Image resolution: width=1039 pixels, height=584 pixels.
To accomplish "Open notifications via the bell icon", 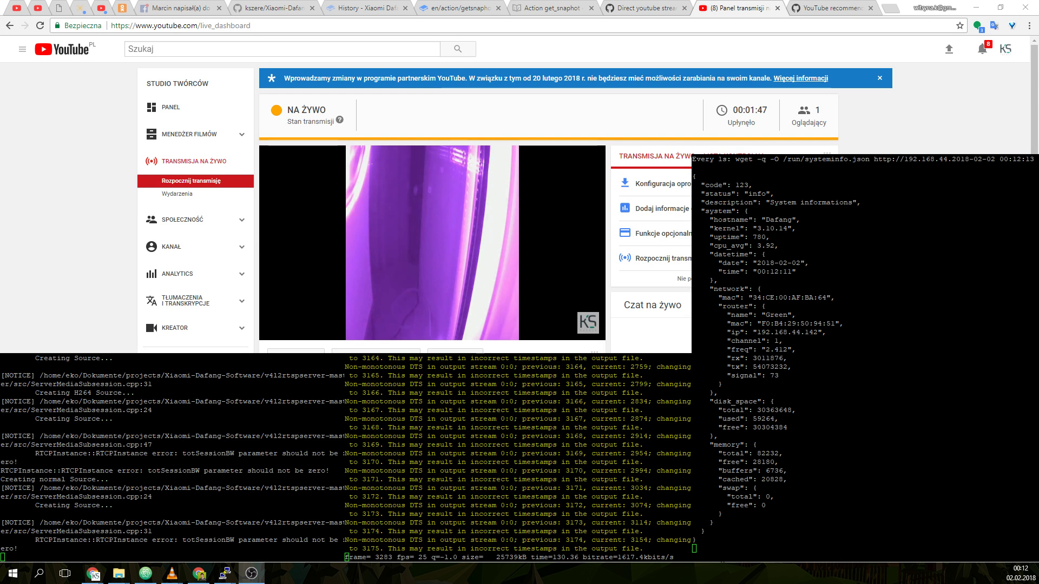I will pos(981,49).
